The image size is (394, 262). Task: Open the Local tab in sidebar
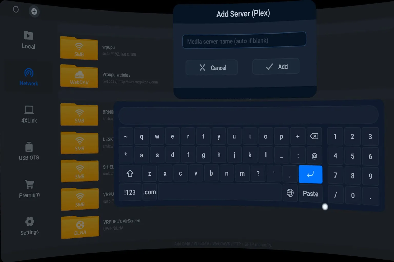point(28,40)
